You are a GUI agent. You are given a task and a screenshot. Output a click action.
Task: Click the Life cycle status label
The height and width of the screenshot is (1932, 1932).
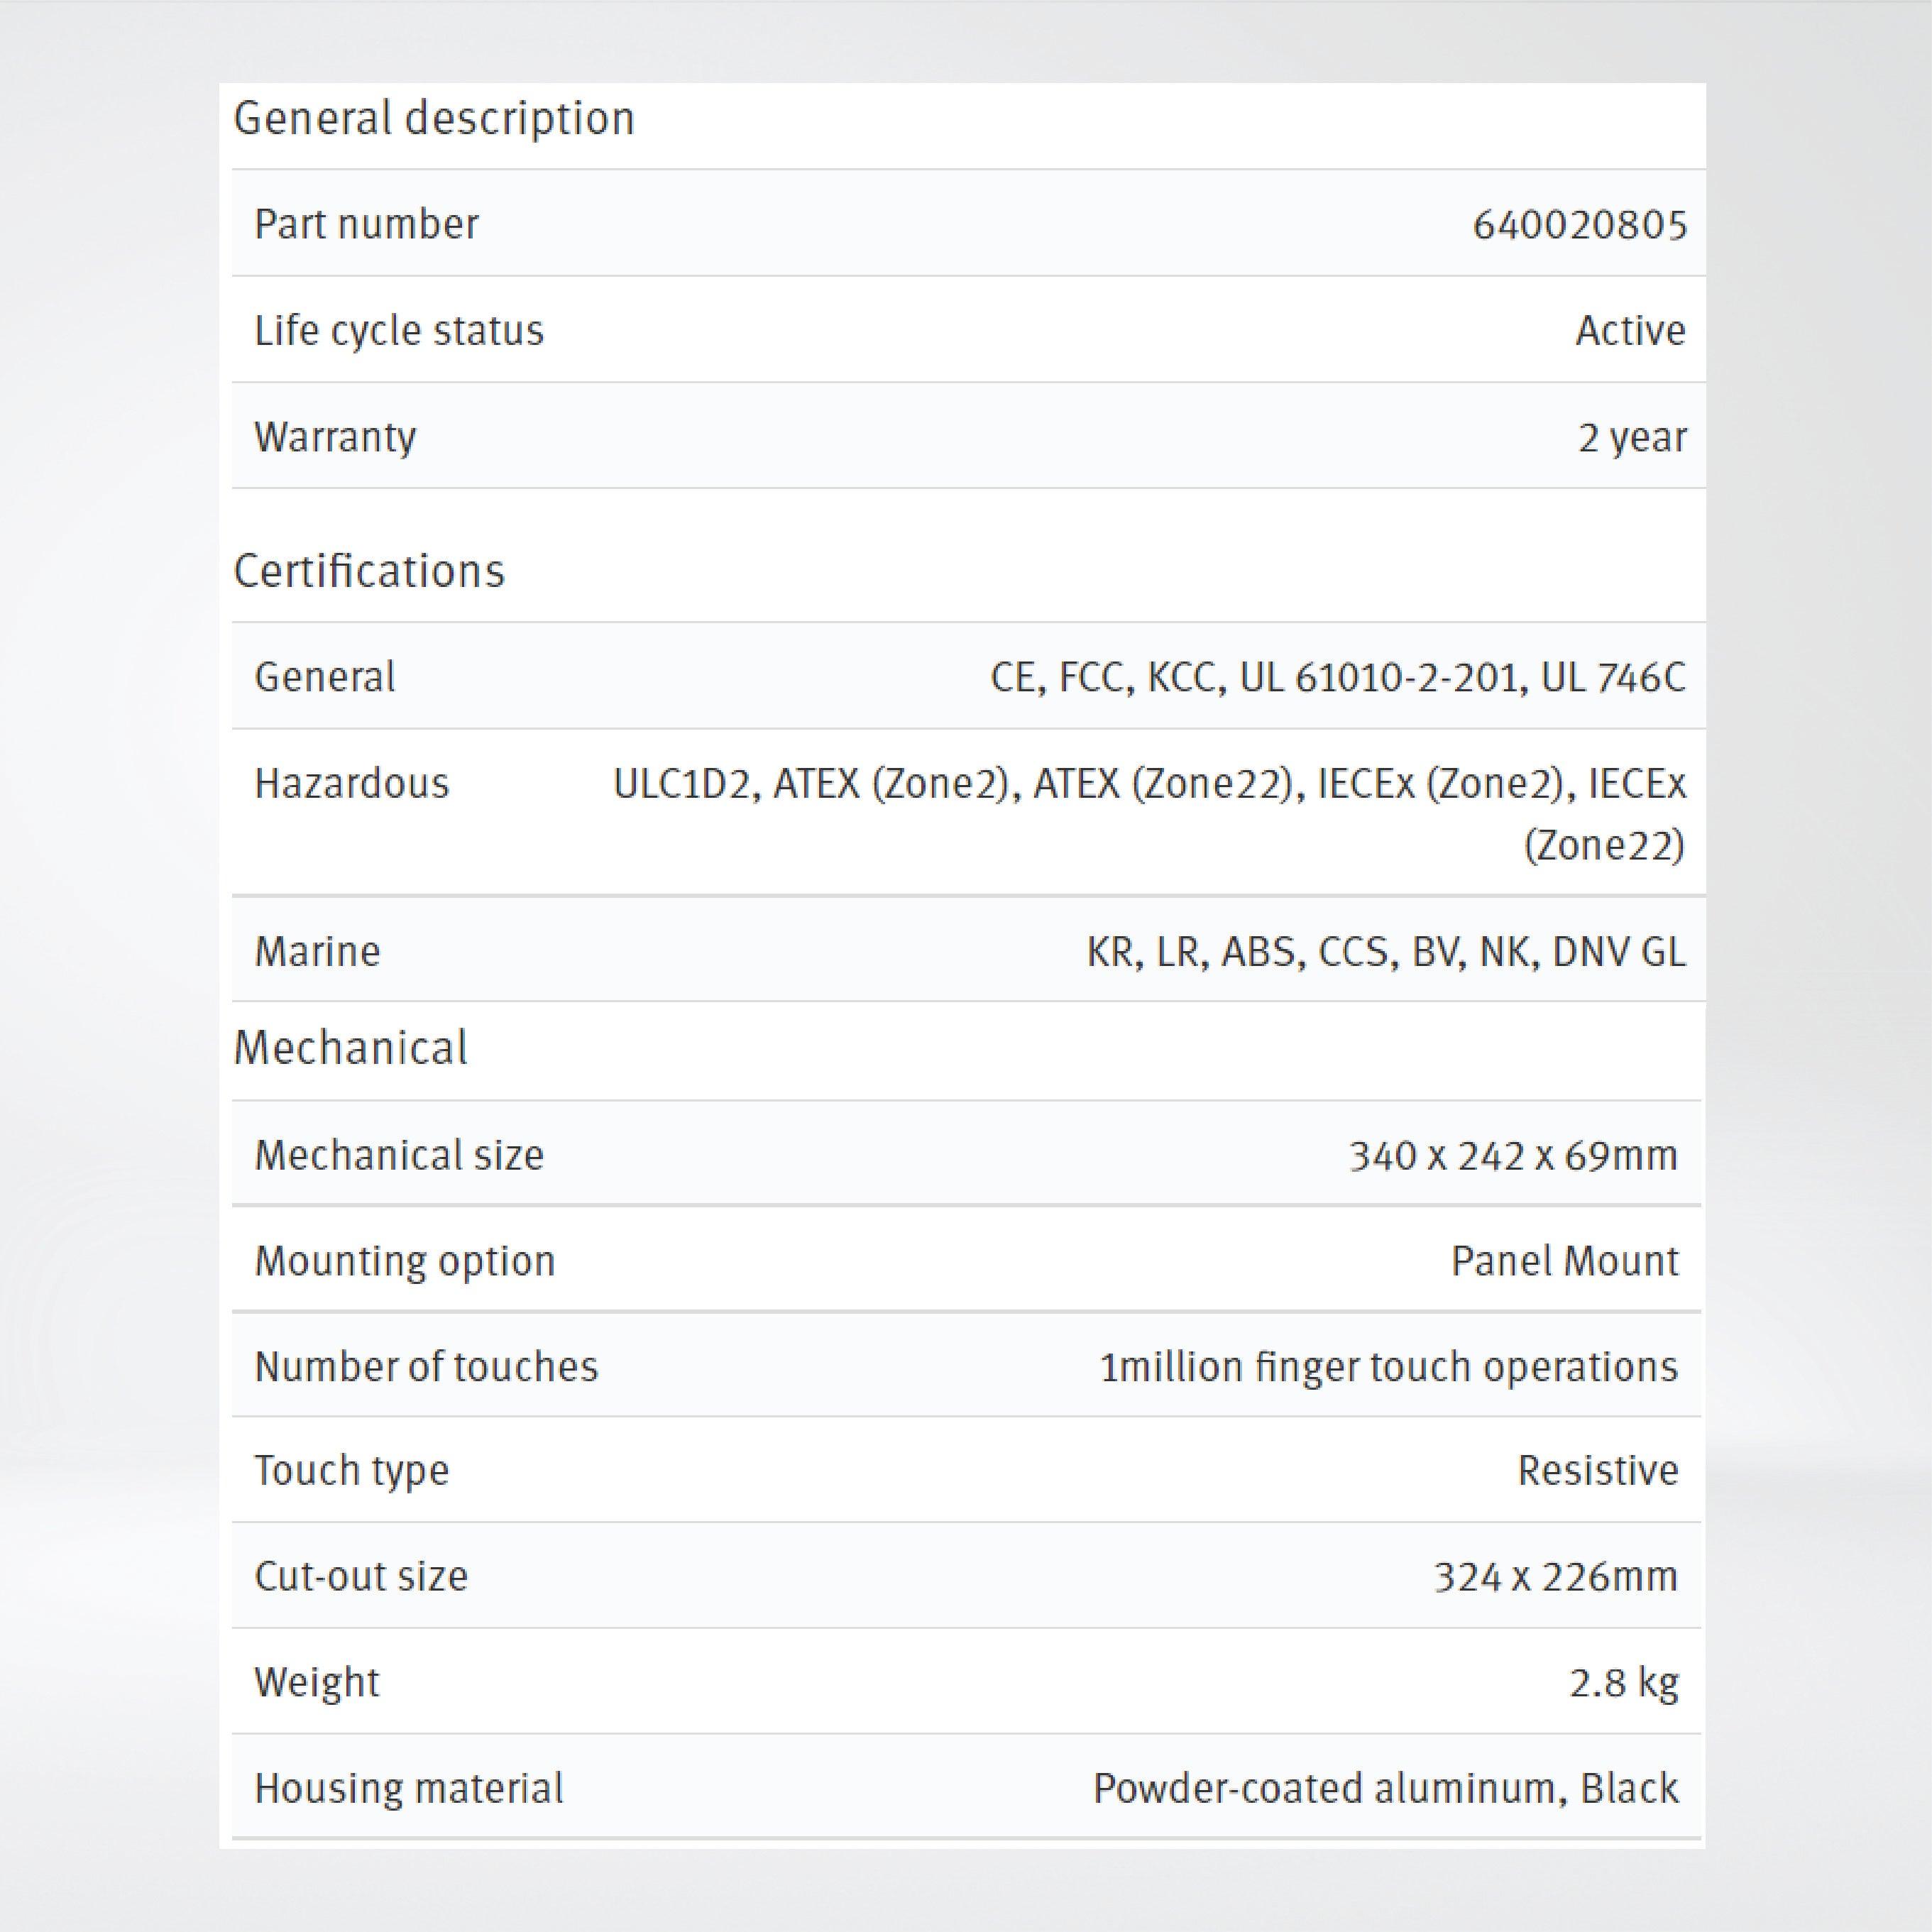coord(399,331)
